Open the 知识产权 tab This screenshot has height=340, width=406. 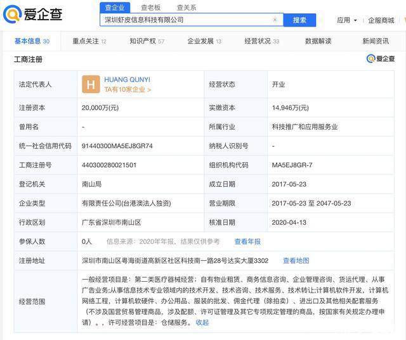pyautogui.click(x=147, y=41)
